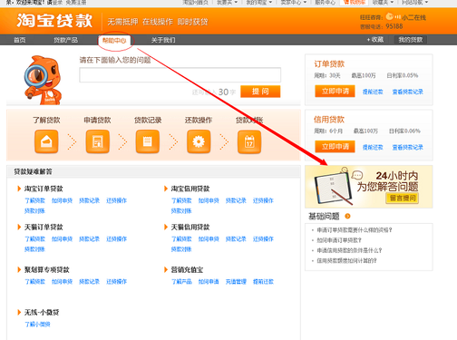Click 还贷操作 link under 淘宝订单贷款
The image size is (457, 340).
point(116,200)
